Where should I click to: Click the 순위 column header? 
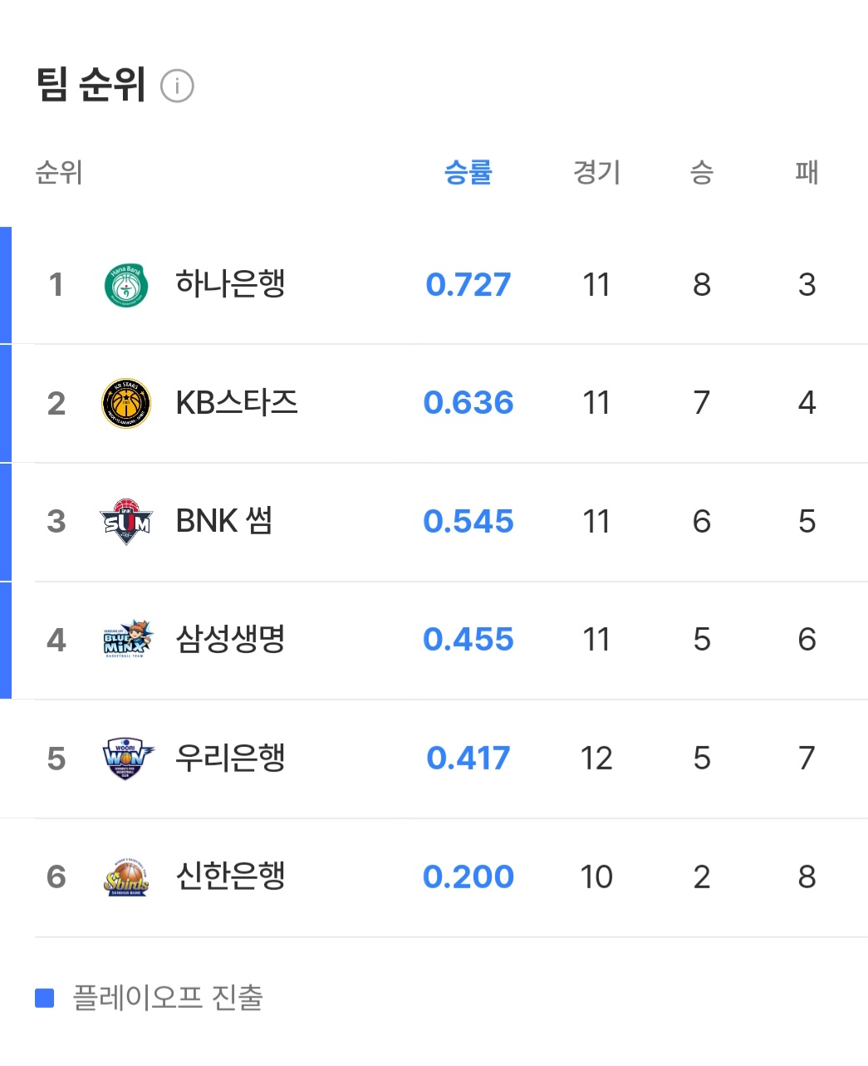click(59, 172)
